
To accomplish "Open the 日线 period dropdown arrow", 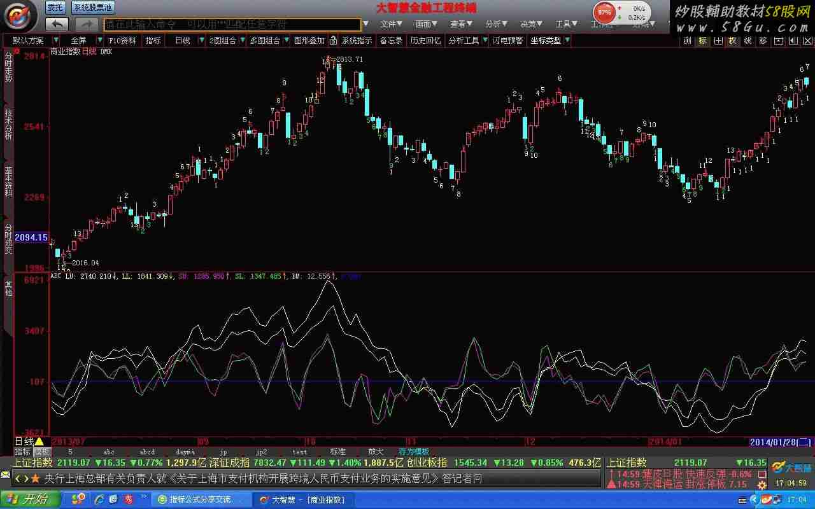I will 202,41.
